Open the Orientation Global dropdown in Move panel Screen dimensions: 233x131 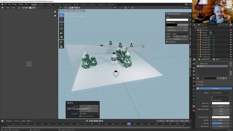pyautogui.click(x=89, y=114)
